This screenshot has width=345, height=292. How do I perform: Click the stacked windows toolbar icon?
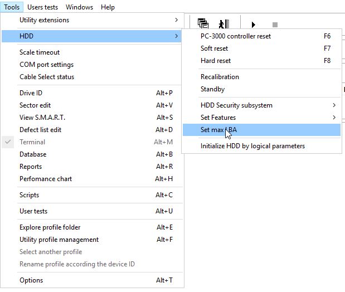[203, 23]
